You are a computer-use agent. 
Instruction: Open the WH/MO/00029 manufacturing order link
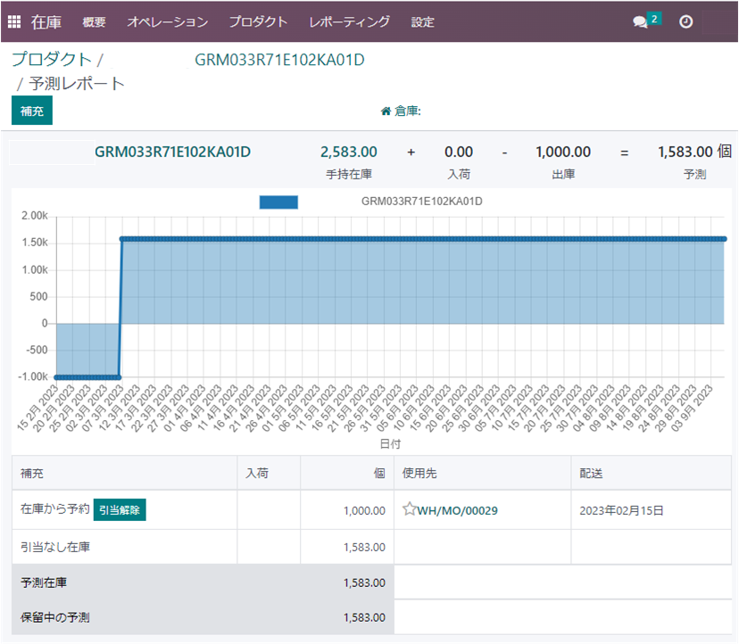point(457,510)
